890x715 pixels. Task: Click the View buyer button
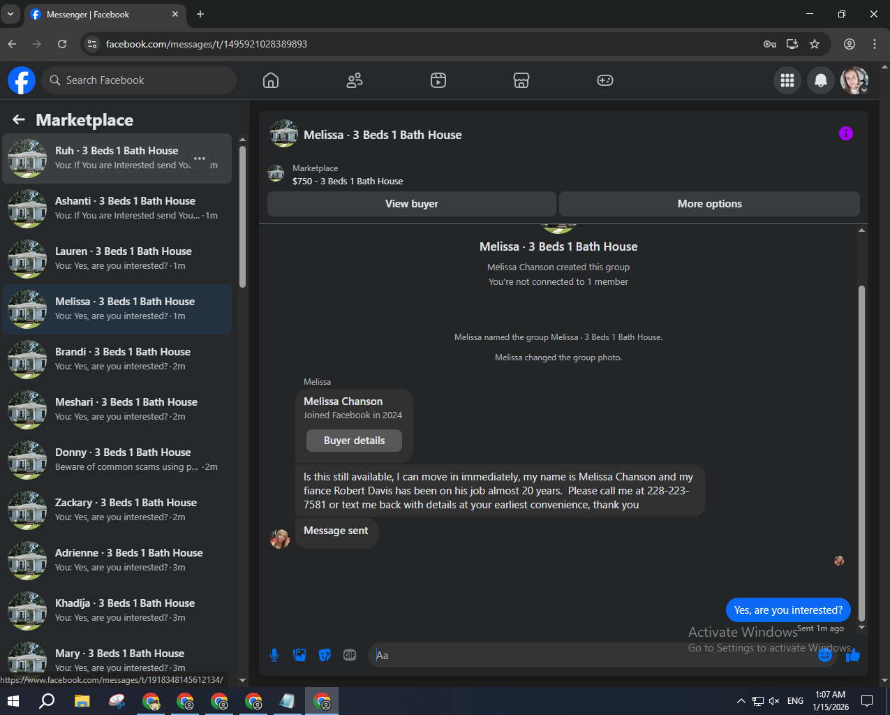412,204
